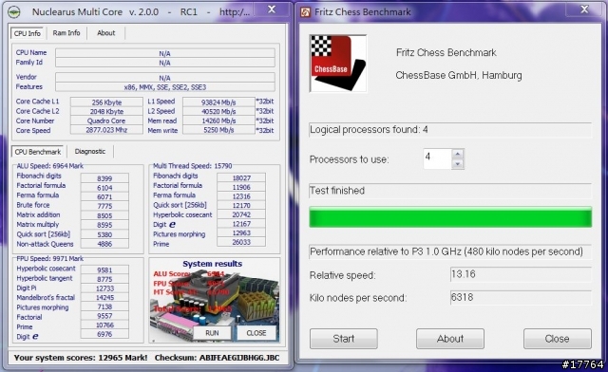The image size is (608, 372).
Task: Open the Ram Info tab
Action: tap(66, 33)
